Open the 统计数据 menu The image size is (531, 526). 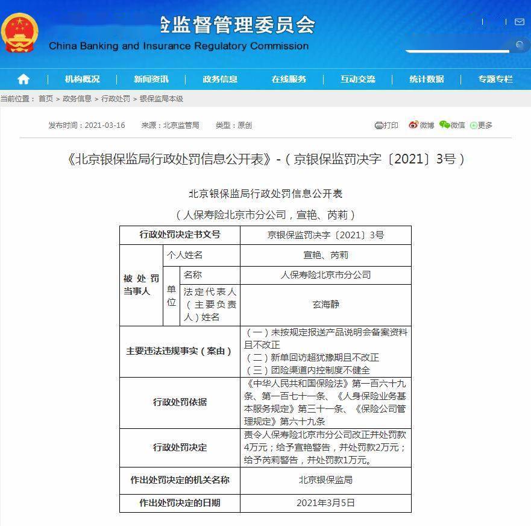pyautogui.click(x=427, y=79)
